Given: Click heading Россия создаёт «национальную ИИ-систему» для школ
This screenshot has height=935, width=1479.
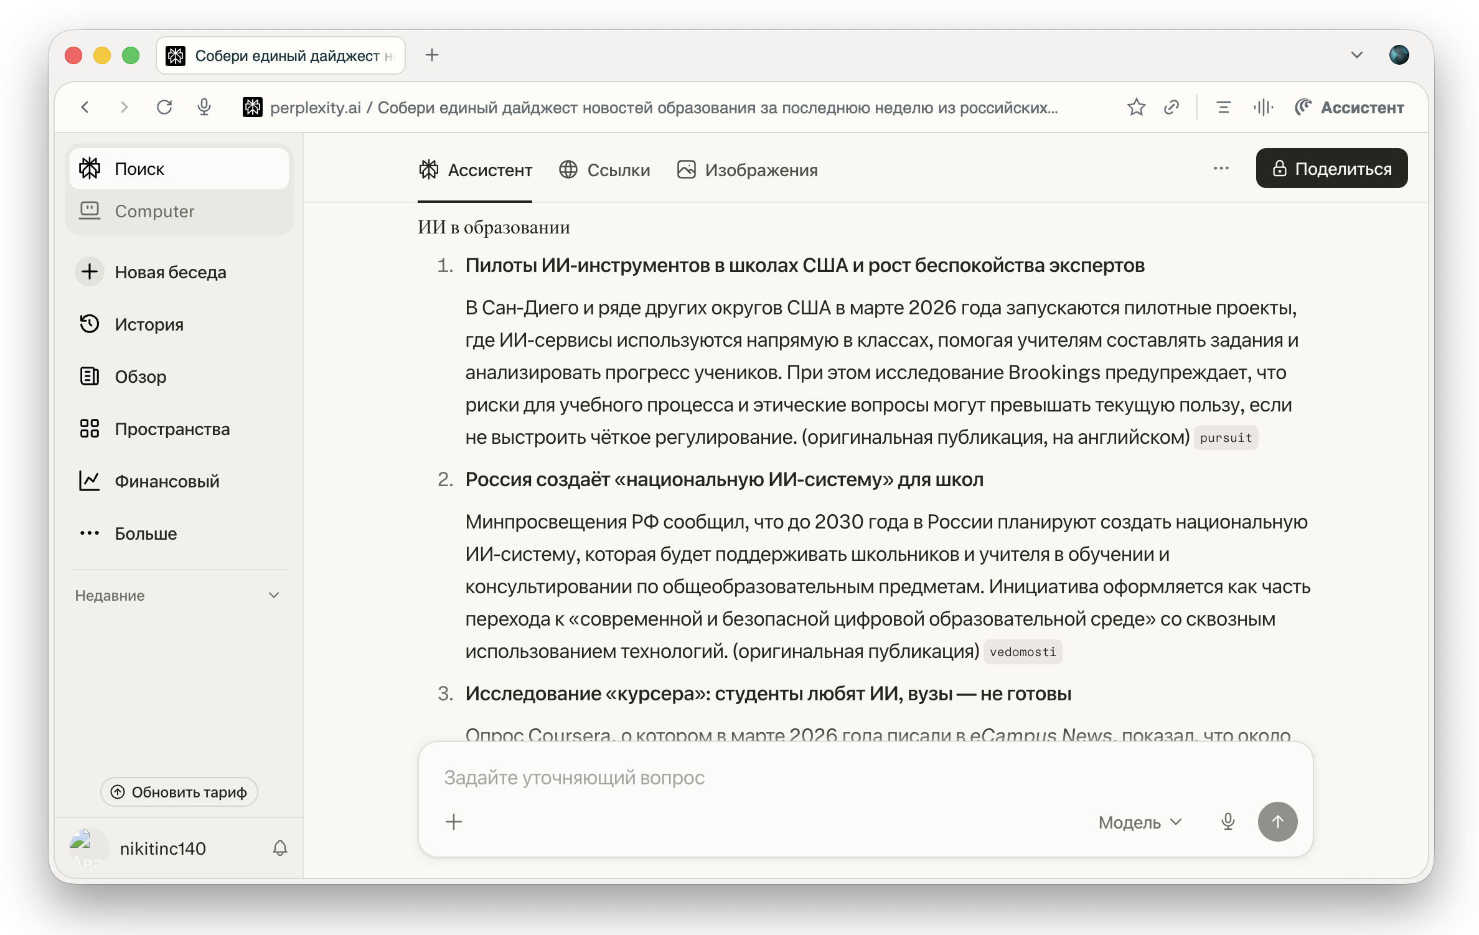Looking at the screenshot, I should pyautogui.click(x=725, y=479).
